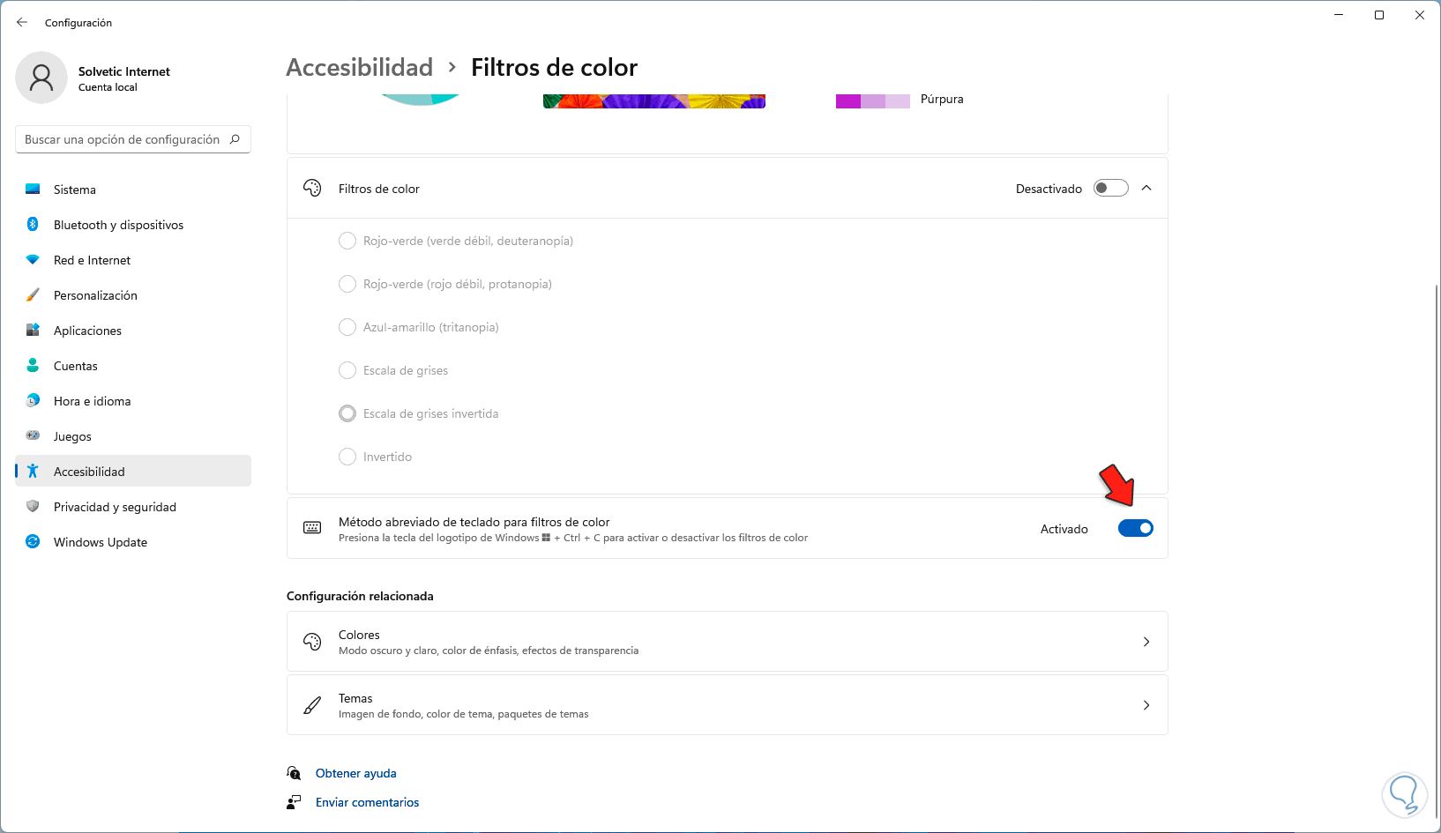Open the Temas related settings chevron
This screenshot has height=833, width=1441.
coord(1146,705)
